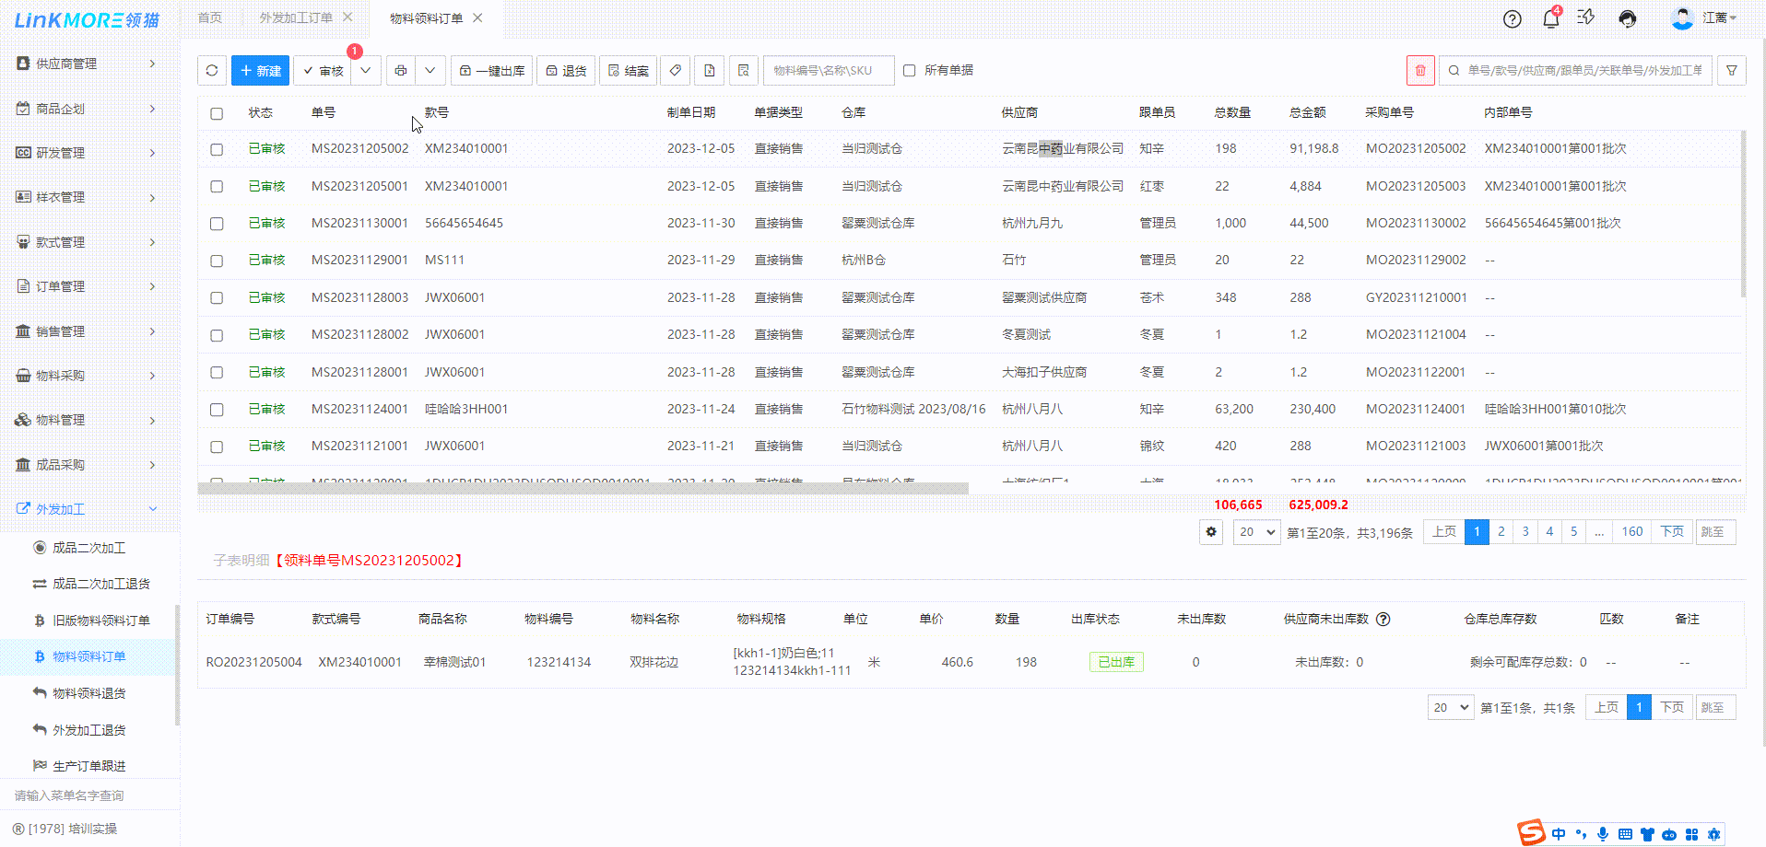Click the blue 新建 button
Screen dimensions: 1766x847
[x=260, y=71]
